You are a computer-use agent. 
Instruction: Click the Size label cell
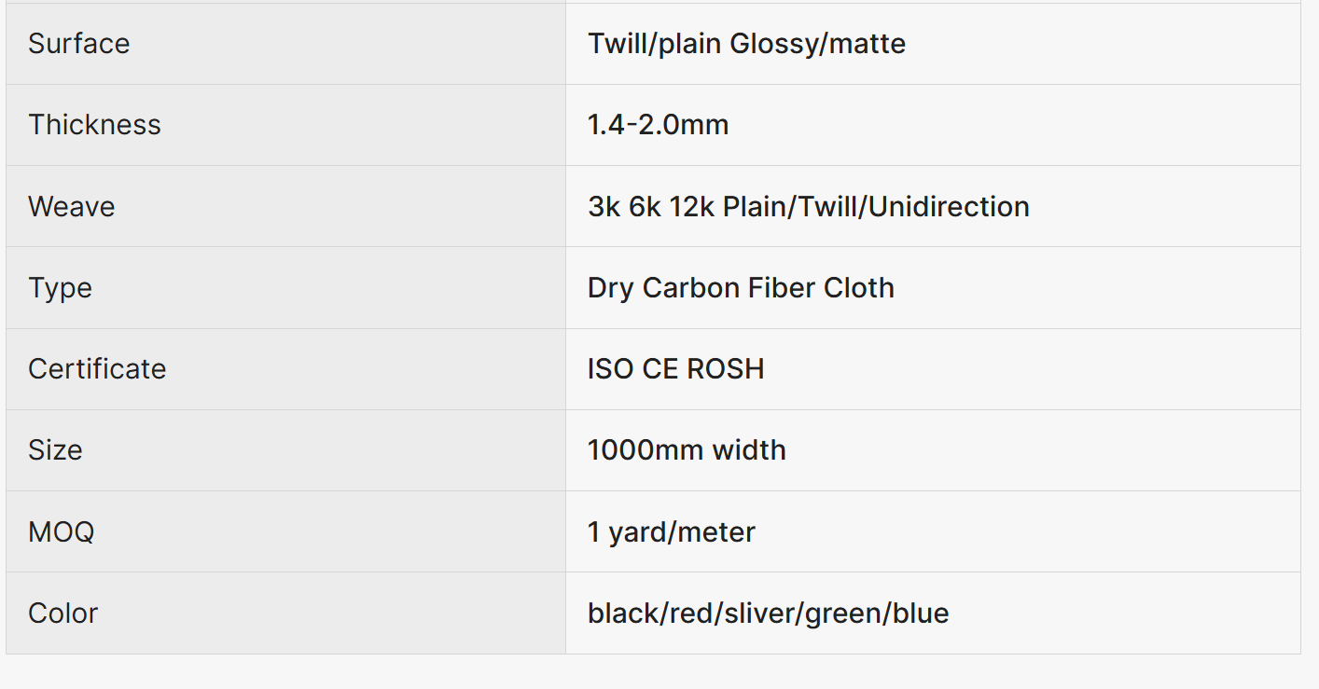pos(55,450)
